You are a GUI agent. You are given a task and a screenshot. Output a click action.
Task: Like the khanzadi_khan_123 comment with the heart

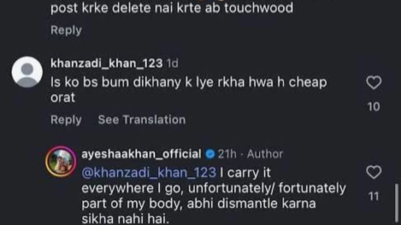coord(374,83)
